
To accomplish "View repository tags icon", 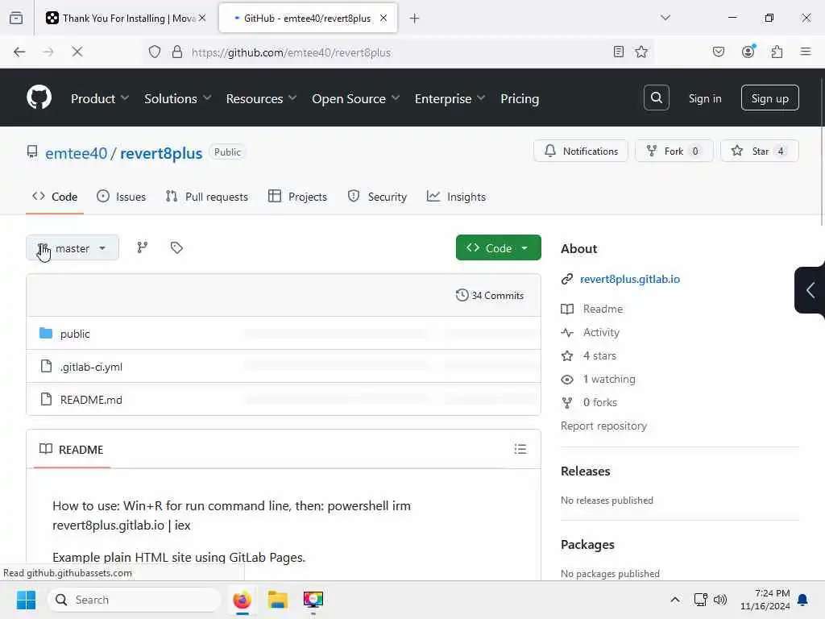I will [x=176, y=247].
